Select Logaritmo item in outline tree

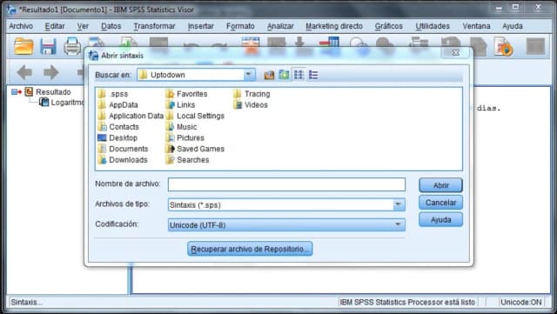point(68,103)
